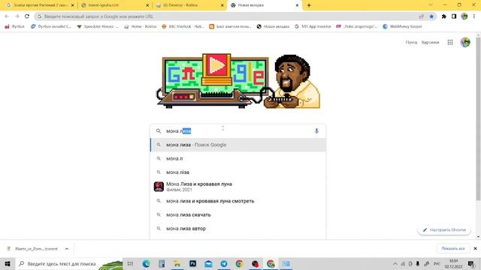This screenshot has height=270, width=481.
Task: Open the MIT App Inventor bookmark
Action: pos(313,27)
